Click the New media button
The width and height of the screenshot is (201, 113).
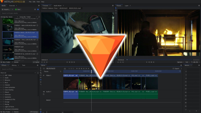[x=18, y=10]
